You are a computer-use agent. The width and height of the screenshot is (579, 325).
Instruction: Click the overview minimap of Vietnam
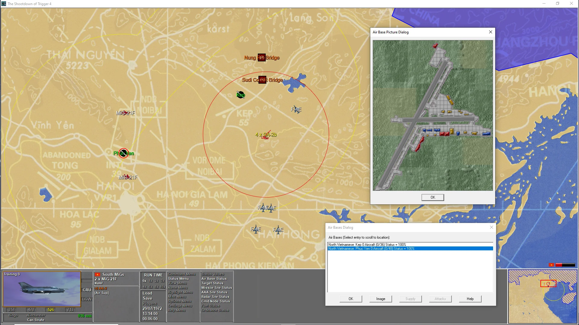click(x=542, y=296)
